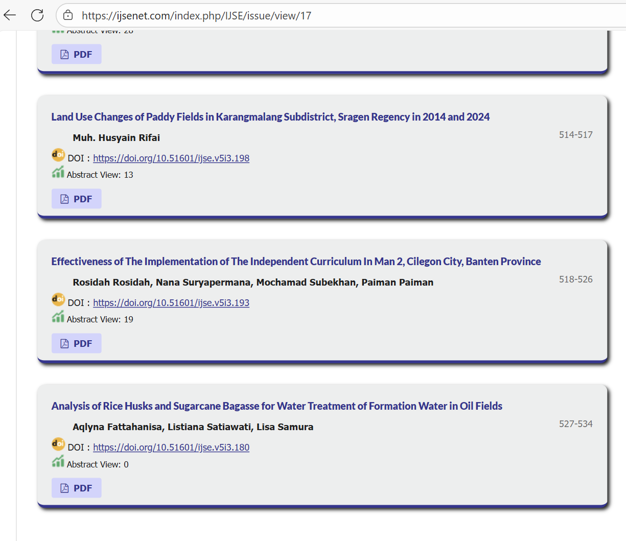Follow DOI link ending in v5i3.198
The image size is (626, 541).
[171, 158]
